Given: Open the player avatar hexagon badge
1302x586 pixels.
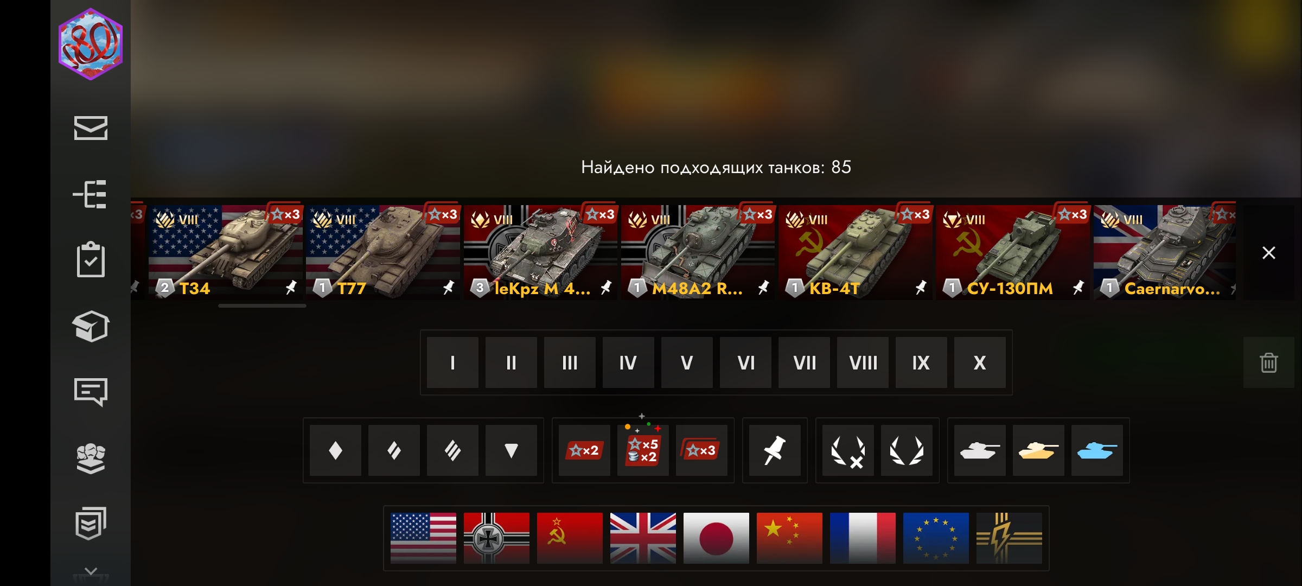Looking at the screenshot, I should (91, 44).
